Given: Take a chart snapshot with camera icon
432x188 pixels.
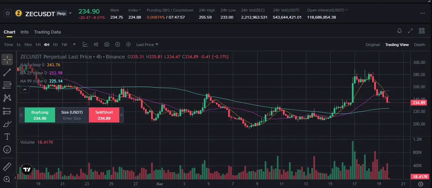Looking at the screenshot, I should tap(107, 44).
